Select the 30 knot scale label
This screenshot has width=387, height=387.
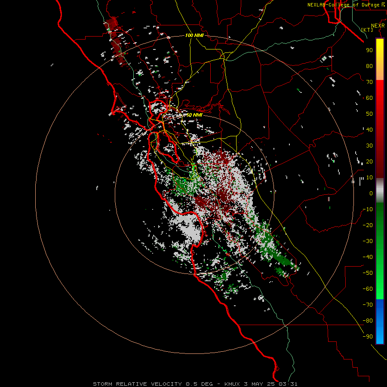tap(369, 146)
